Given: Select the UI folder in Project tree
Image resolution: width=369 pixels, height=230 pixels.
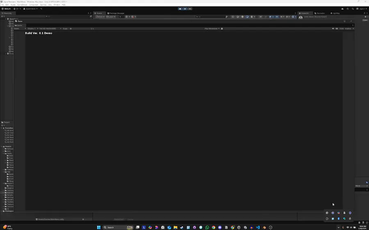Looking at the screenshot, I should coord(7,209).
